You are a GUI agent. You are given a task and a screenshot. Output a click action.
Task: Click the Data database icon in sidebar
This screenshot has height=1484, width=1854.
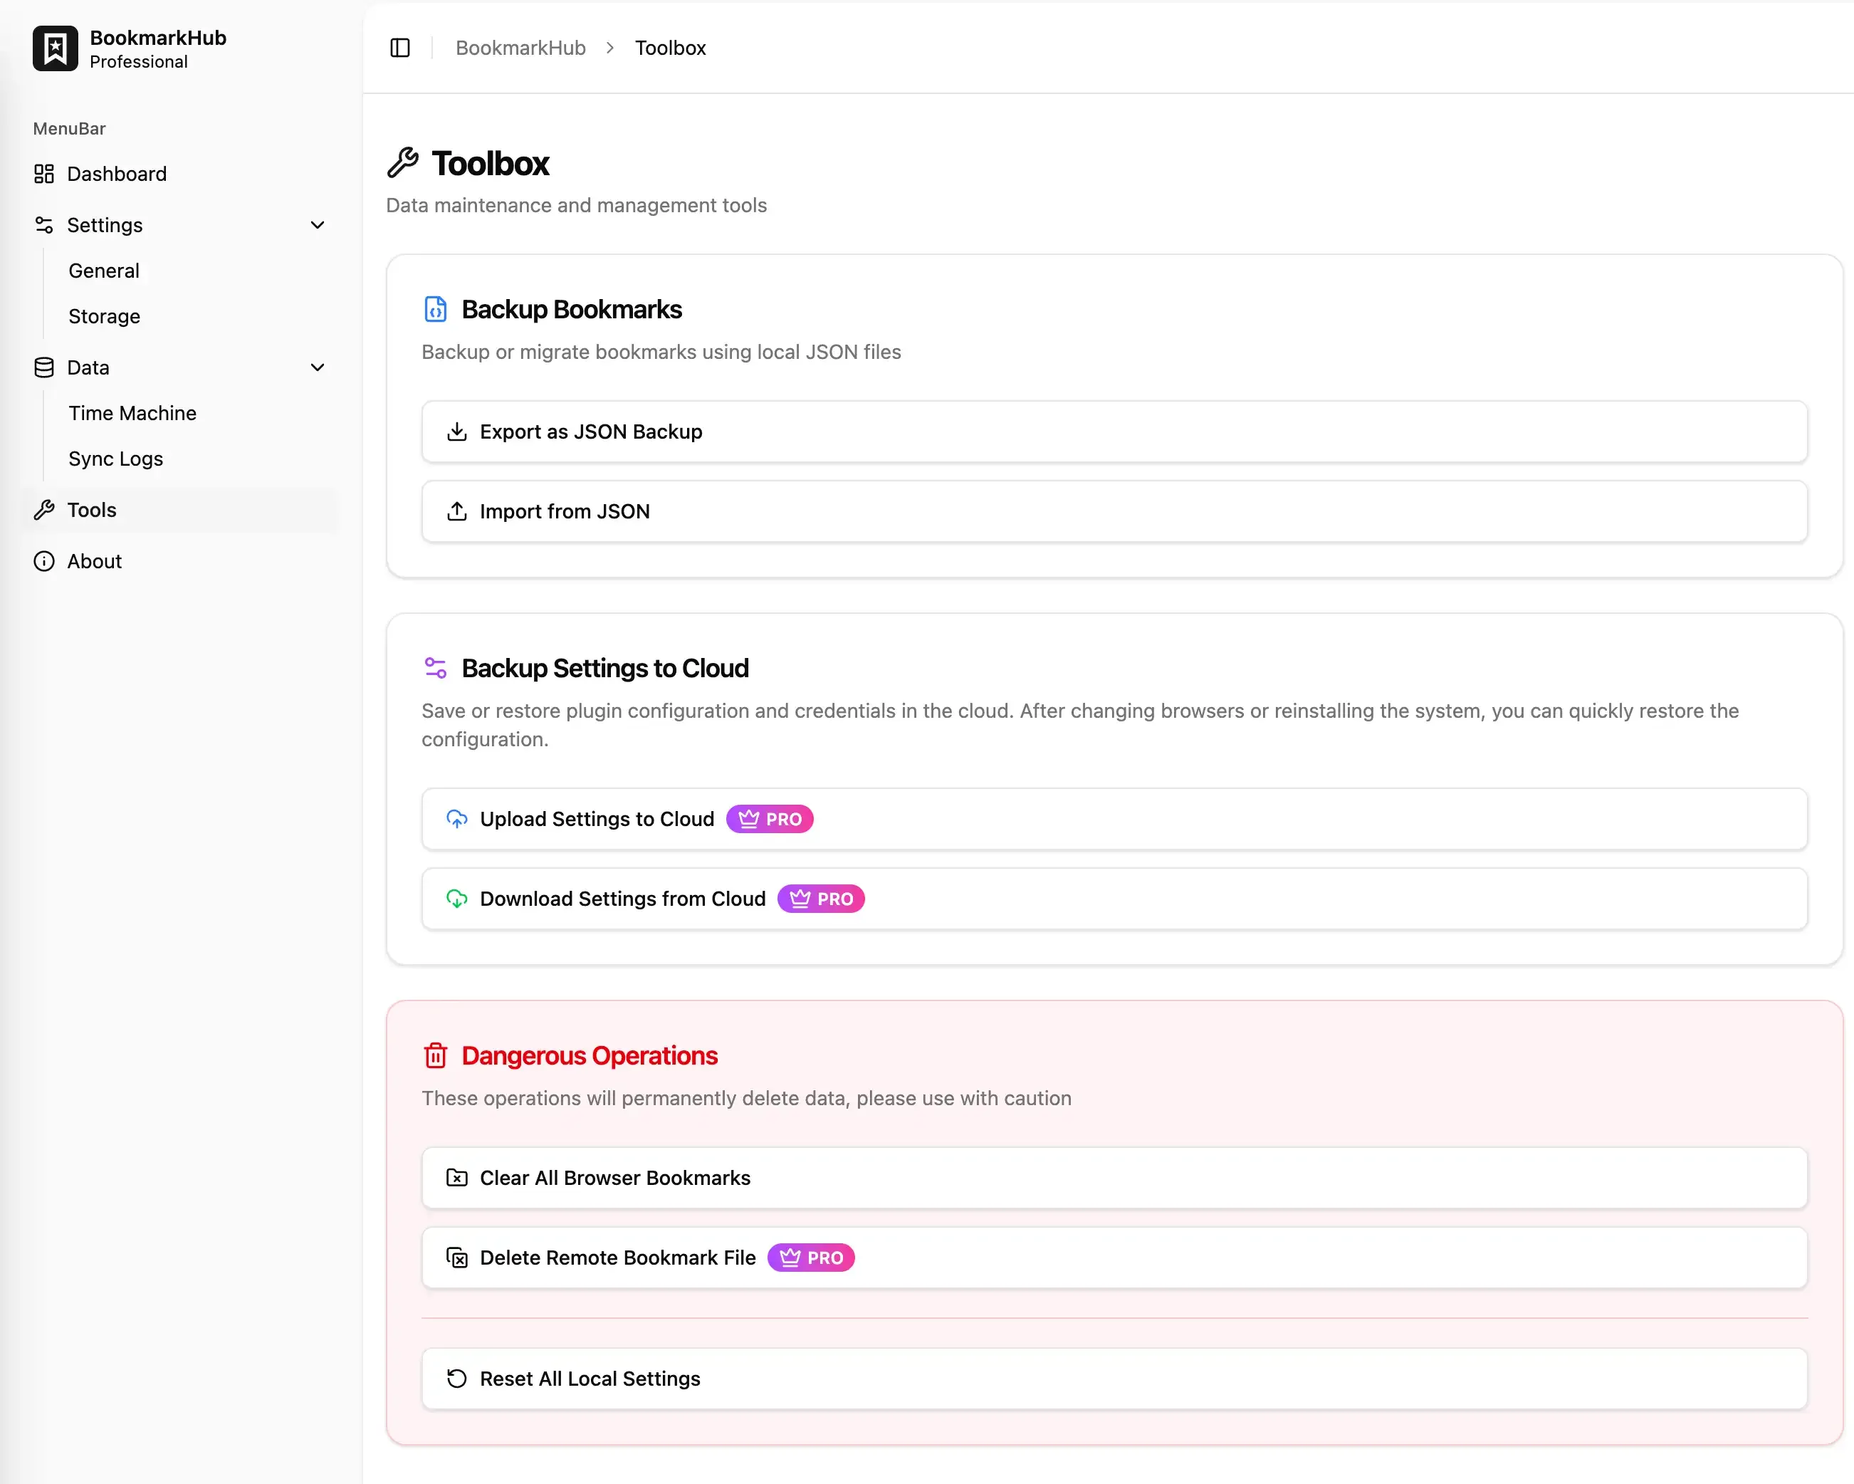point(44,367)
